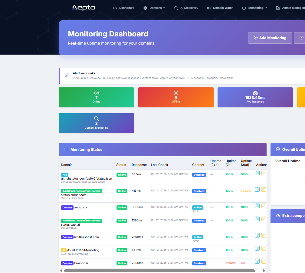Viewport: 305px width, 273px height.
Task: Click the 3065ms response value
Action: click(x=137, y=207)
